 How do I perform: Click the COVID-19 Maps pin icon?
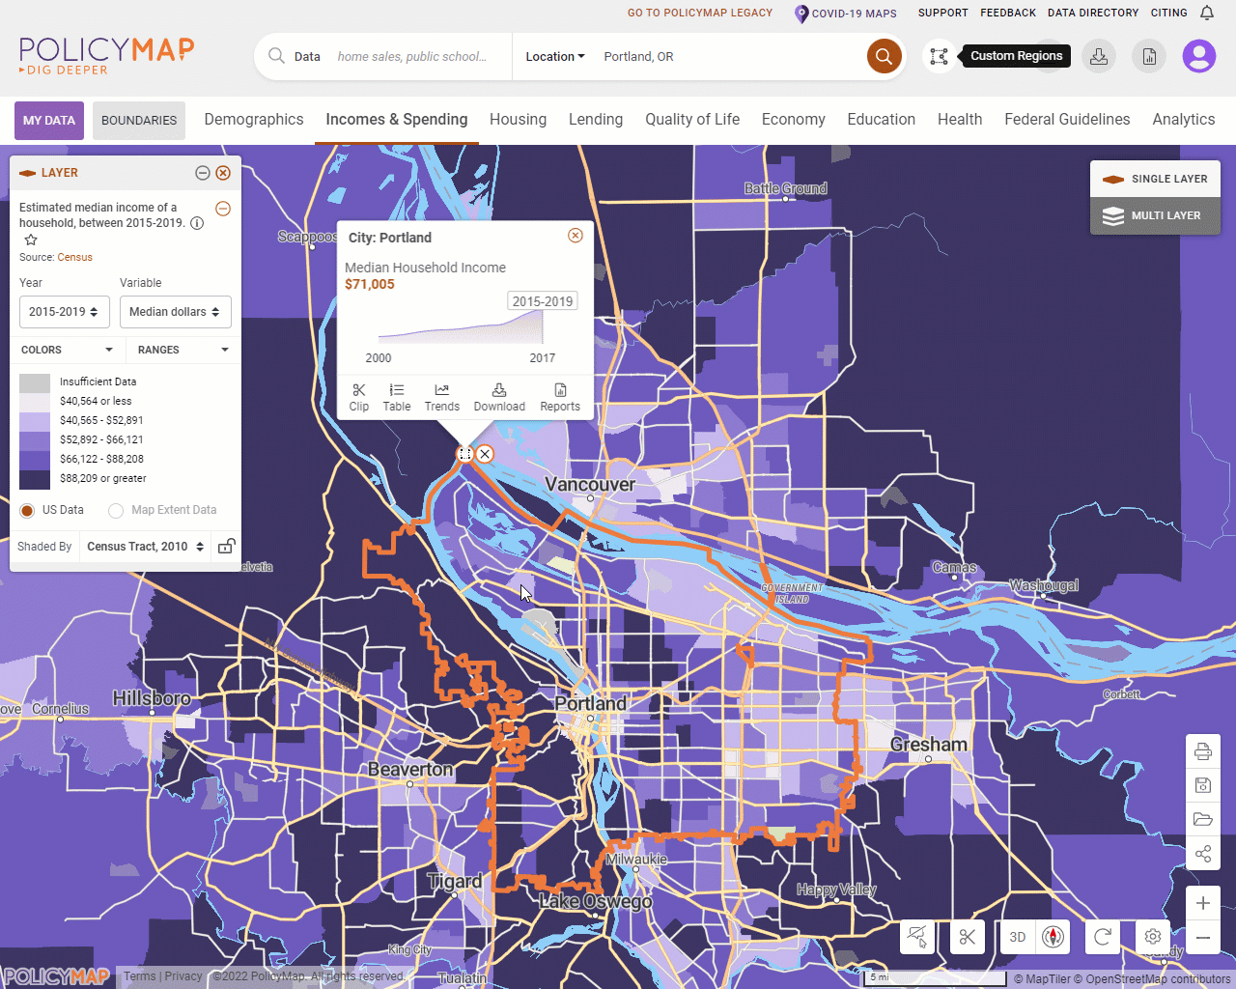click(x=801, y=14)
